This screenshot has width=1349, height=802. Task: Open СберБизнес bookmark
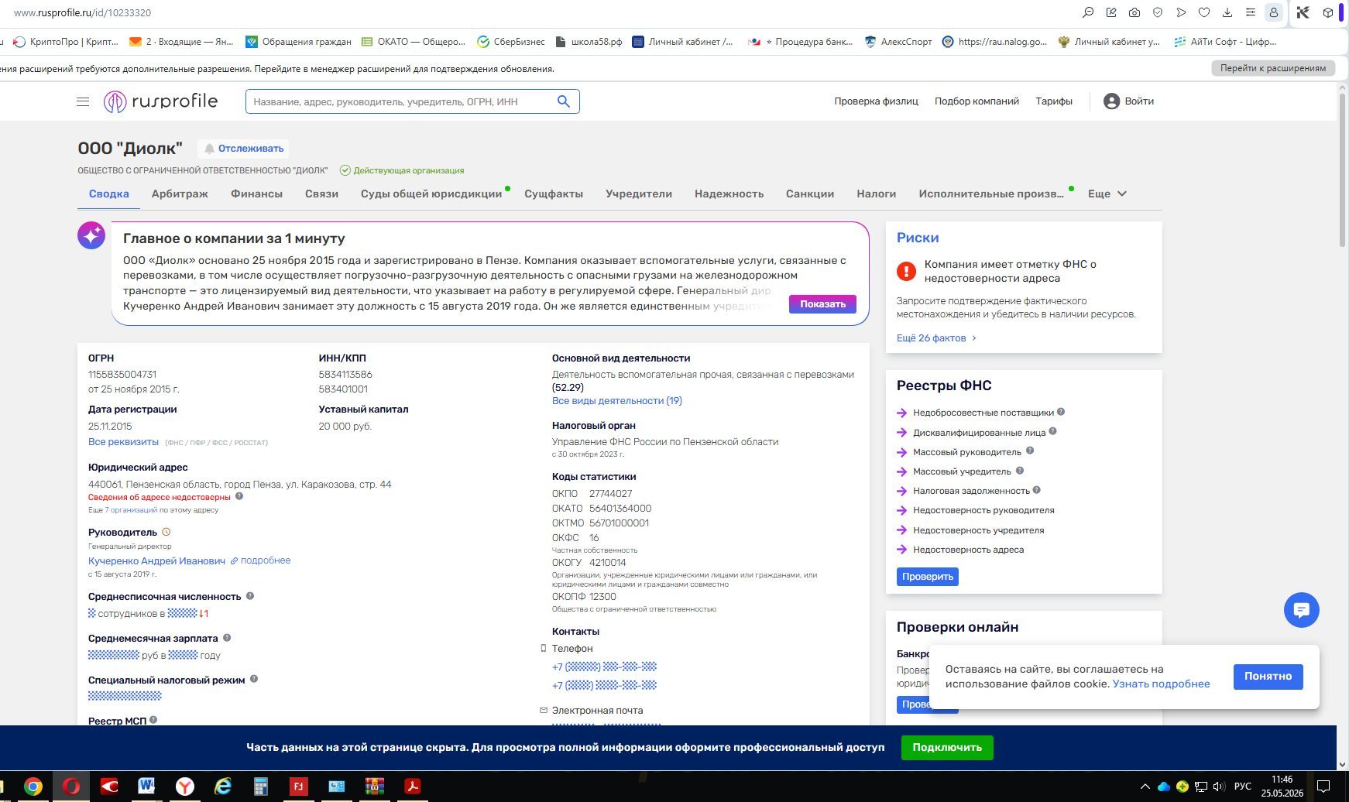(x=511, y=42)
